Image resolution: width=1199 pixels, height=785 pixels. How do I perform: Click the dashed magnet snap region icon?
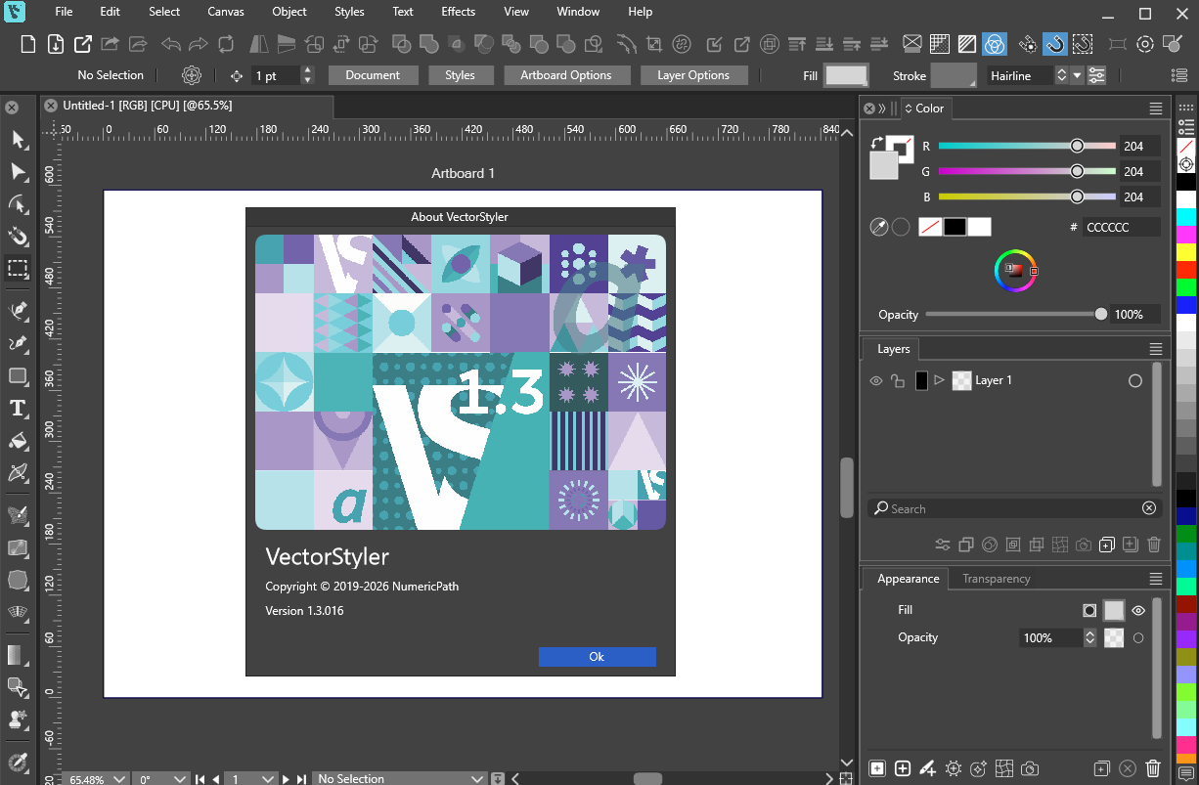click(x=1082, y=44)
